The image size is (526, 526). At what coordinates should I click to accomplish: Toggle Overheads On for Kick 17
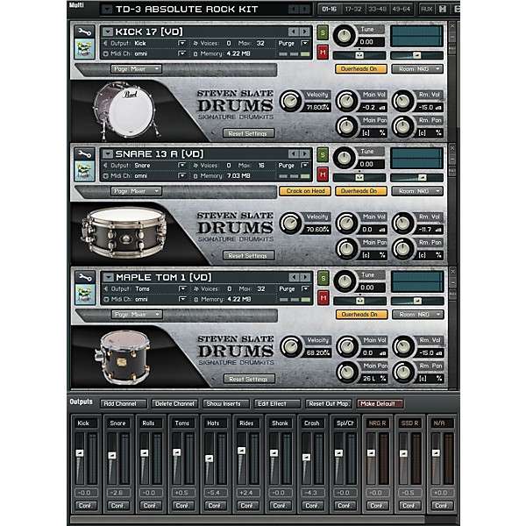[x=361, y=68]
